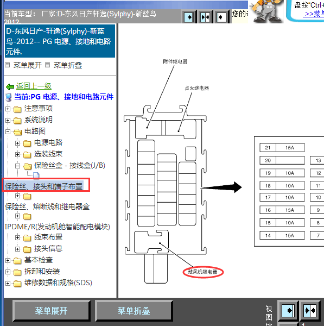Click the open 电路图 folder icon
The width and height of the screenshot is (324, 326).
(x=18, y=131)
